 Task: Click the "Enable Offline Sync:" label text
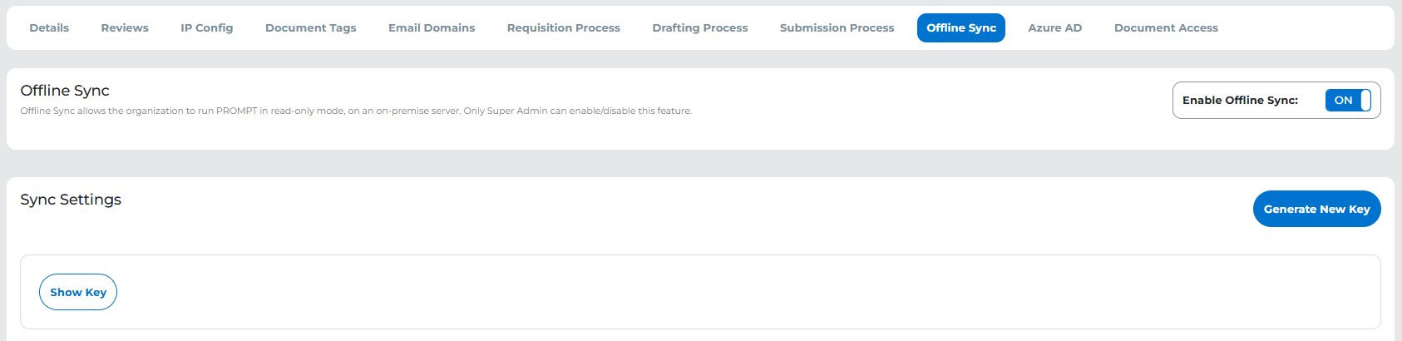point(1240,101)
